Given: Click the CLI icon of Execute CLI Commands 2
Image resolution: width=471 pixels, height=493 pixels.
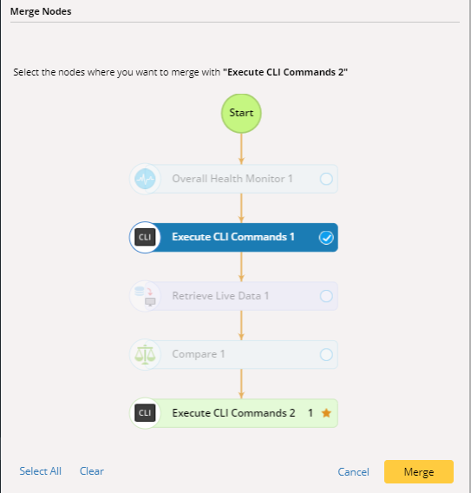Looking at the screenshot, I should [145, 413].
